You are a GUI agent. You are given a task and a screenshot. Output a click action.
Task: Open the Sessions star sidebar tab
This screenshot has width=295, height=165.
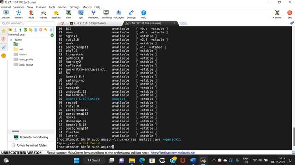coord(4,31)
